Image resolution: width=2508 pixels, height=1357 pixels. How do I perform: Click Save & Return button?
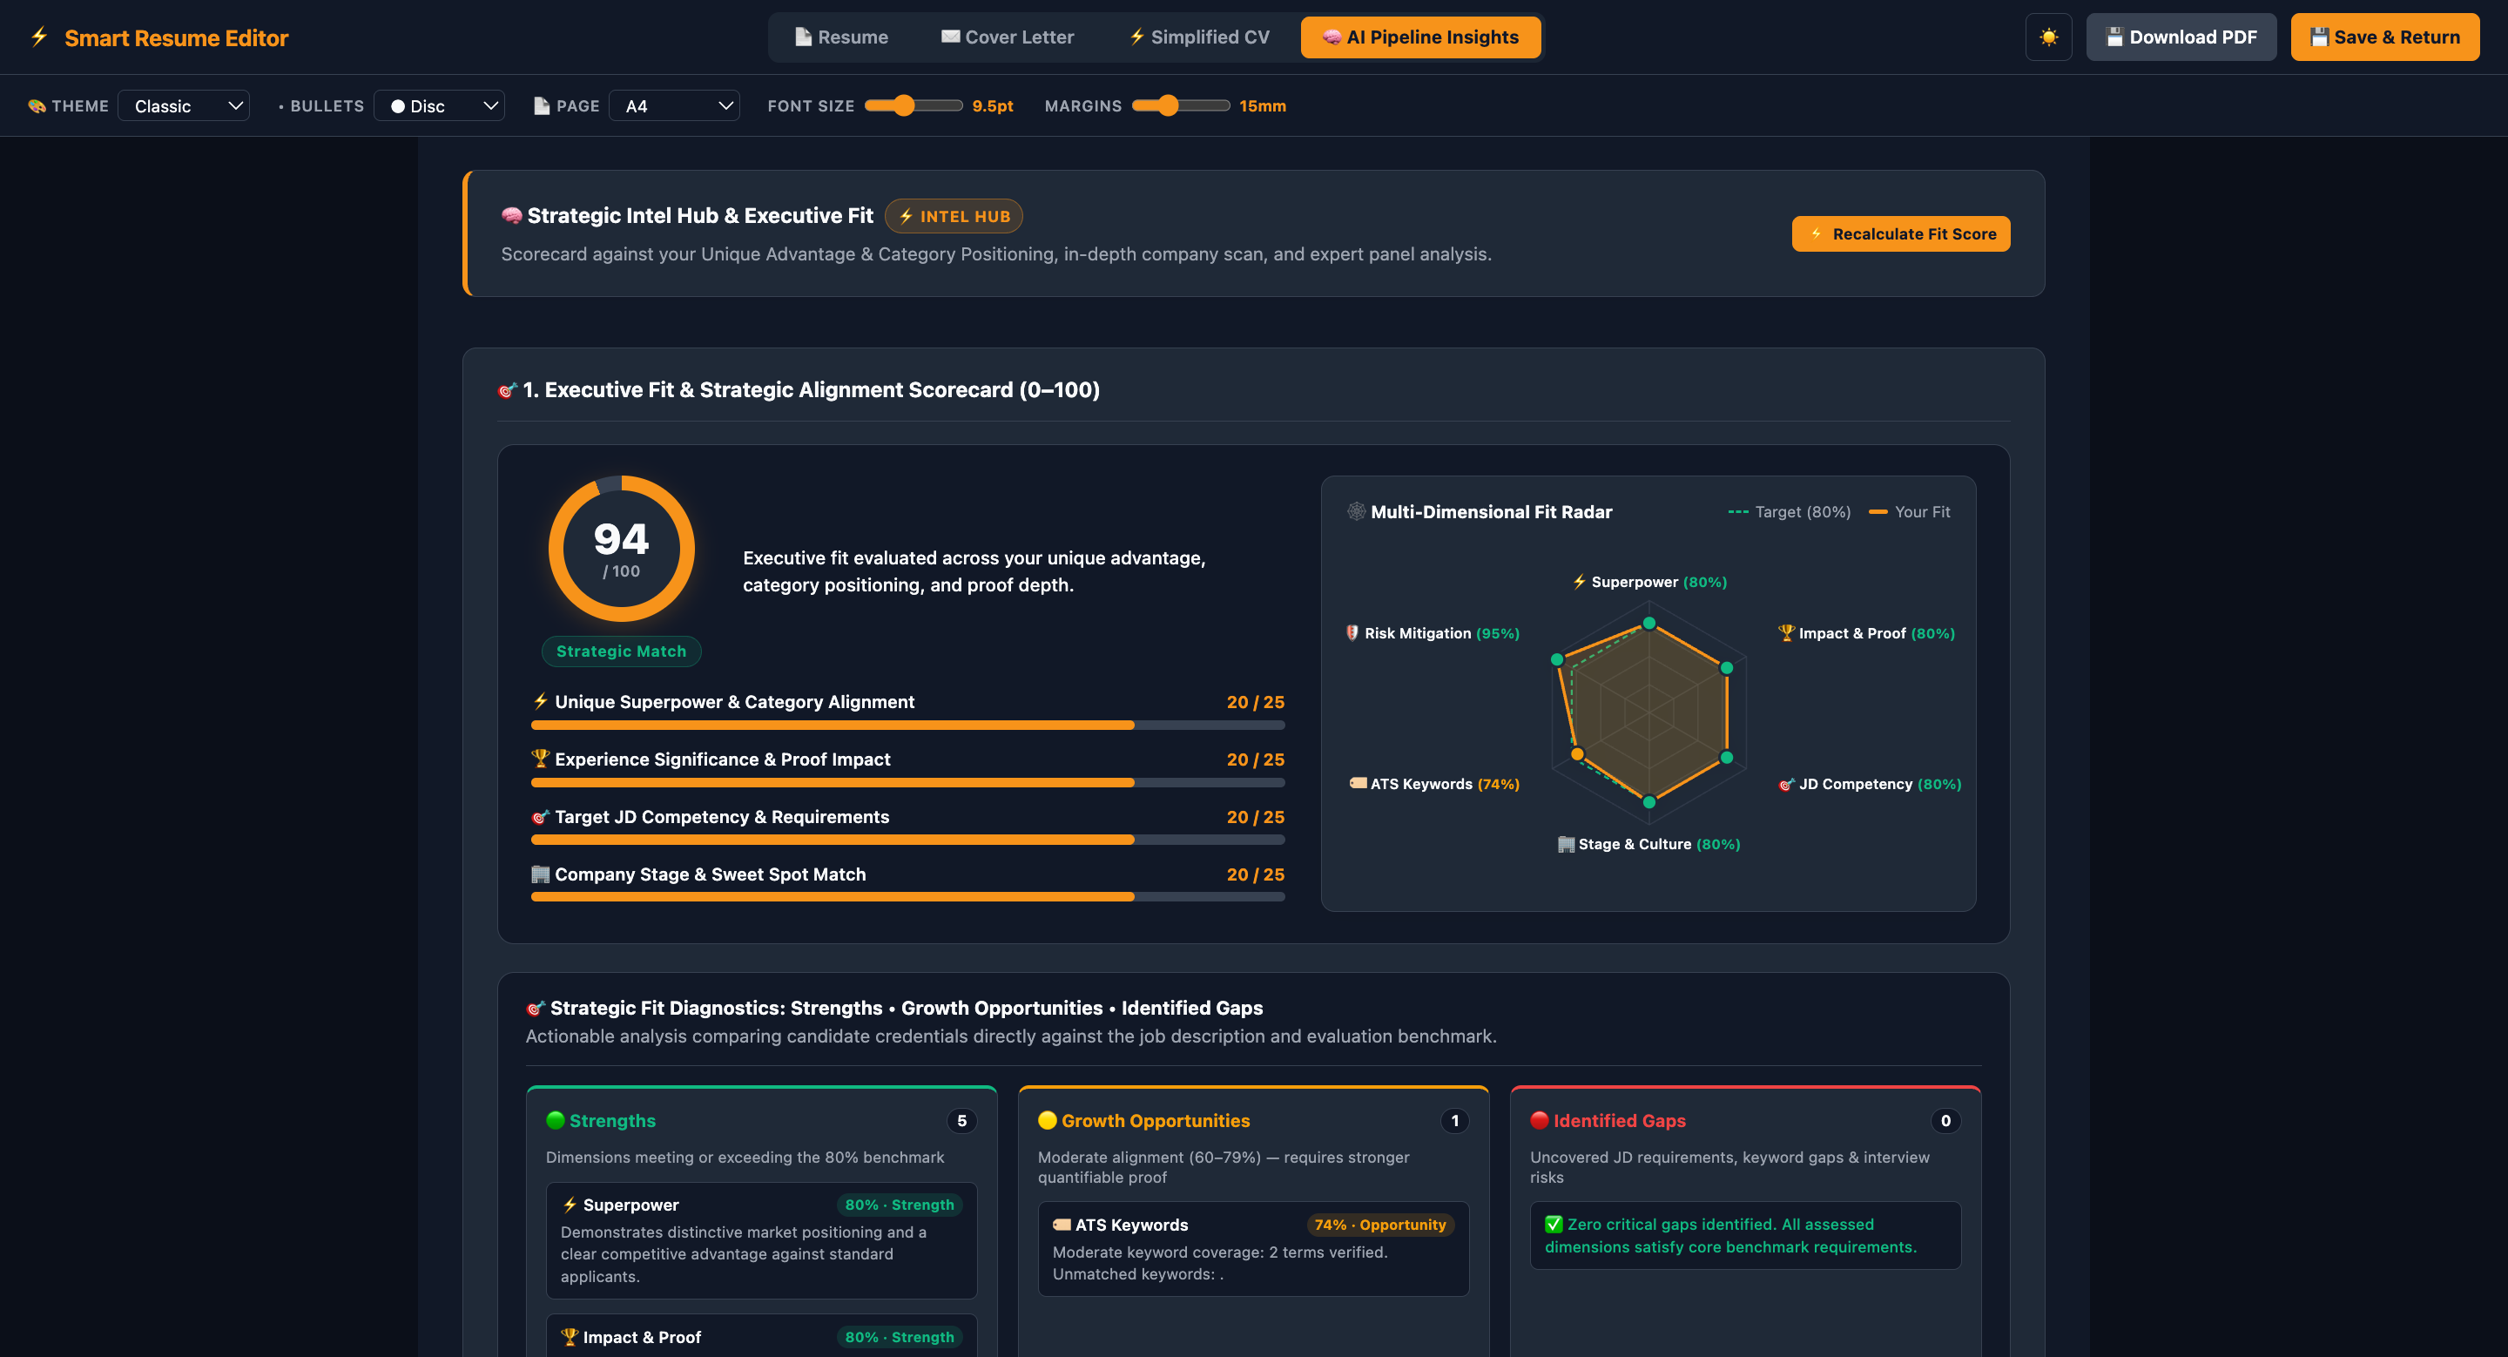click(x=2384, y=37)
